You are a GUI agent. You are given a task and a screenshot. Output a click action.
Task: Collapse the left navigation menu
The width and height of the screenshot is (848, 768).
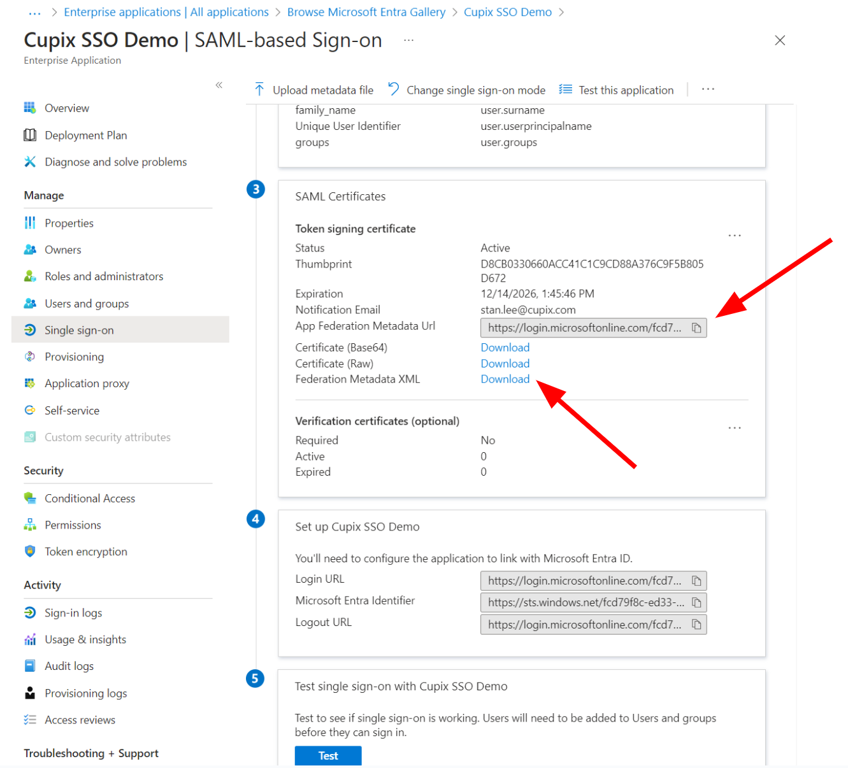pyautogui.click(x=219, y=85)
